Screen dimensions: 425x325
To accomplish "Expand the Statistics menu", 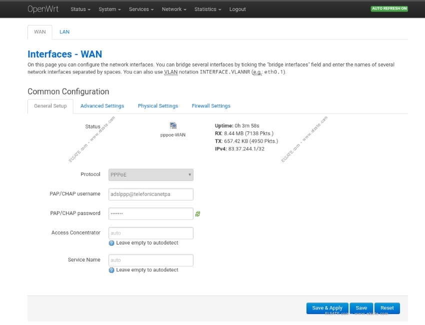I will (x=207, y=9).
